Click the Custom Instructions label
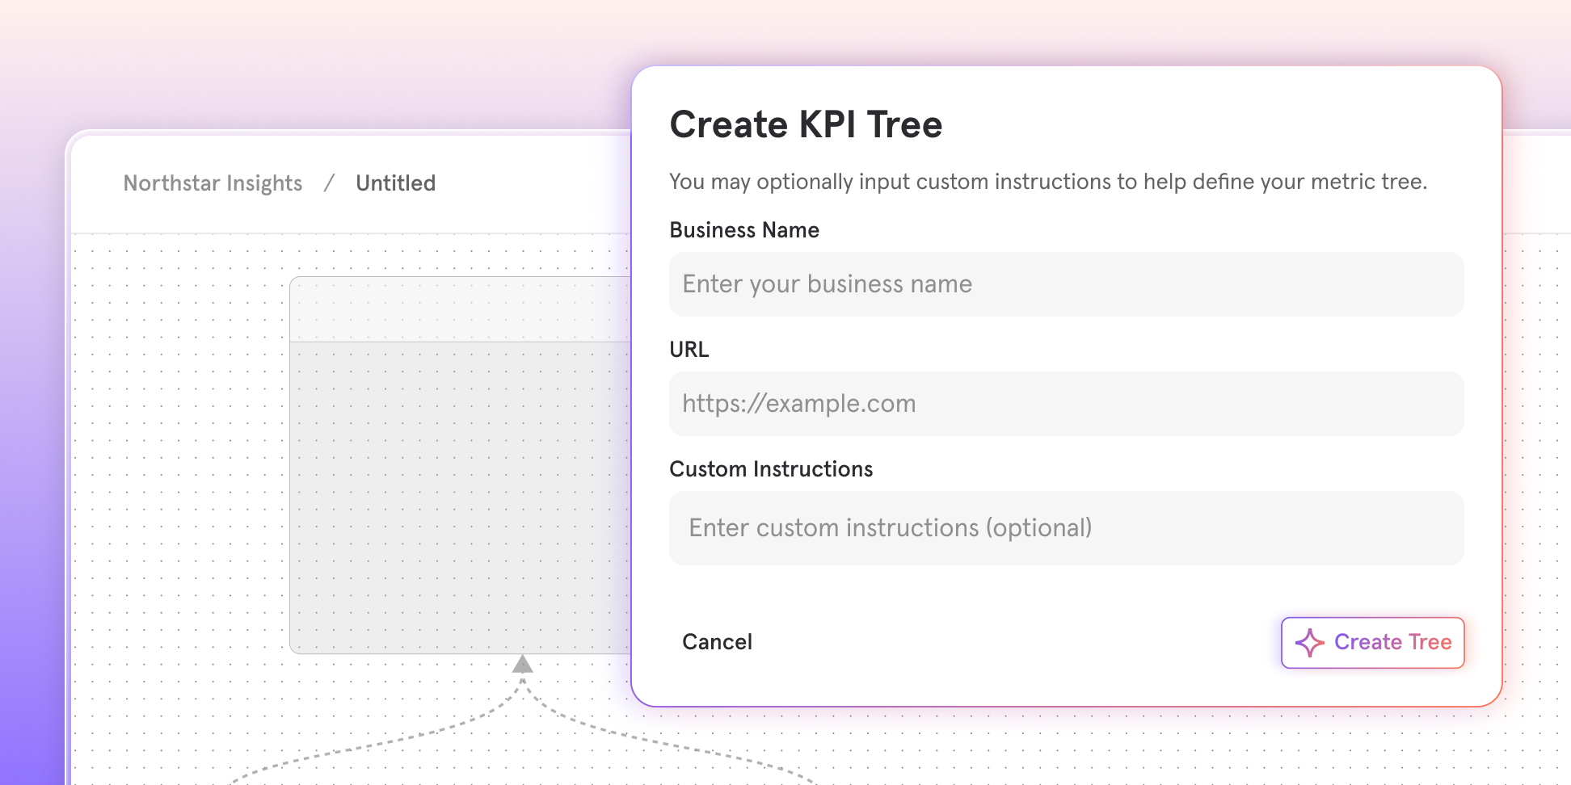The height and width of the screenshot is (785, 1571). (770, 468)
